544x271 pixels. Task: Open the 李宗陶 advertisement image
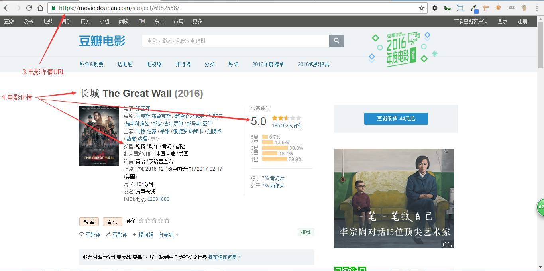click(x=394, y=198)
